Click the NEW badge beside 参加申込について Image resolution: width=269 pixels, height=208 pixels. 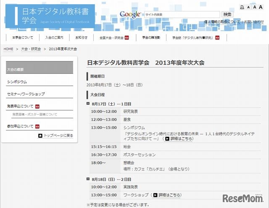37,126
